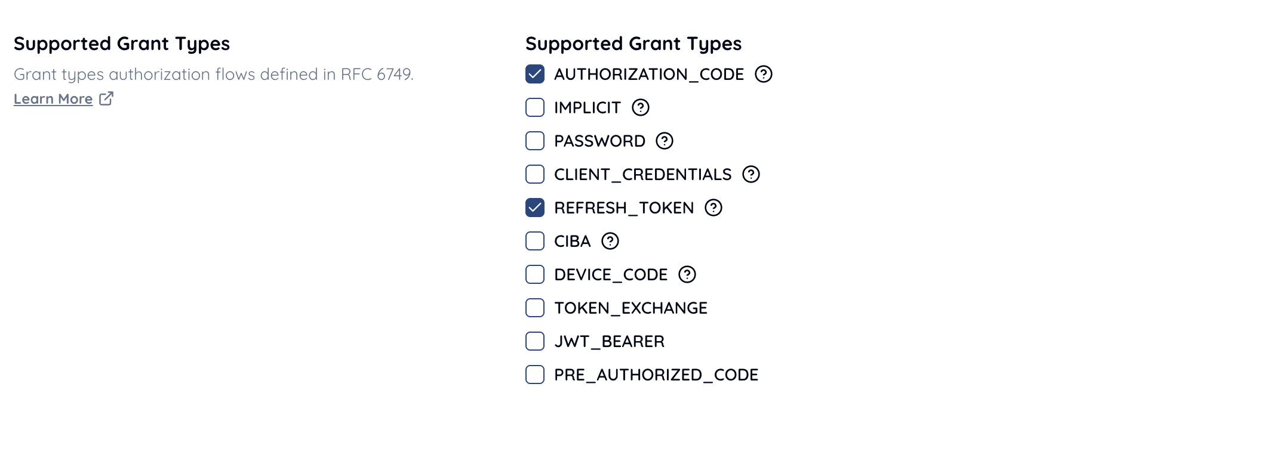Enable the IMPLICIT grant type checkbox
This screenshot has height=458, width=1261.
(x=535, y=107)
